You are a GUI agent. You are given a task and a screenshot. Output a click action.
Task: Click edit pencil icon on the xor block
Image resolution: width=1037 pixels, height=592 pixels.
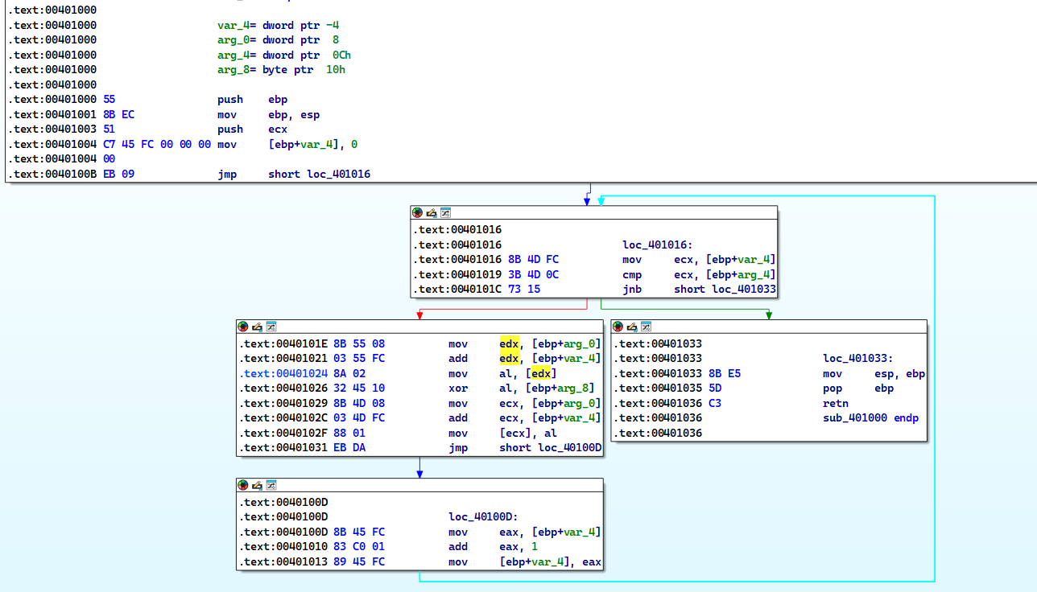pyautogui.click(x=257, y=327)
